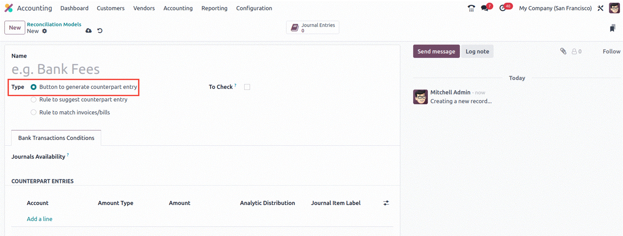Click the Odoo Accounting app logo icon

pyautogui.click(x=8, y=8)
